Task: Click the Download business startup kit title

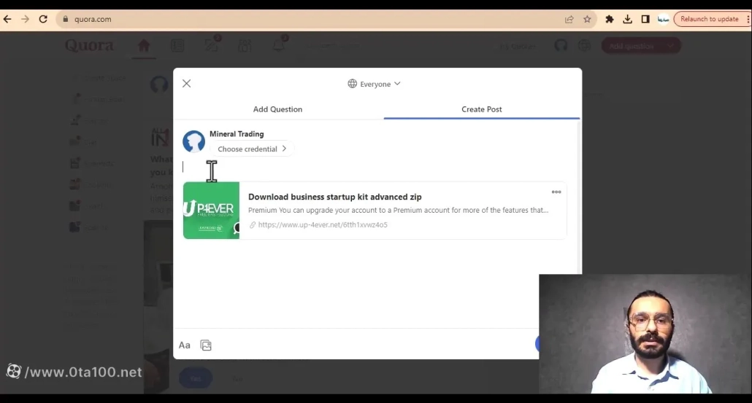Action: (334, 197)
